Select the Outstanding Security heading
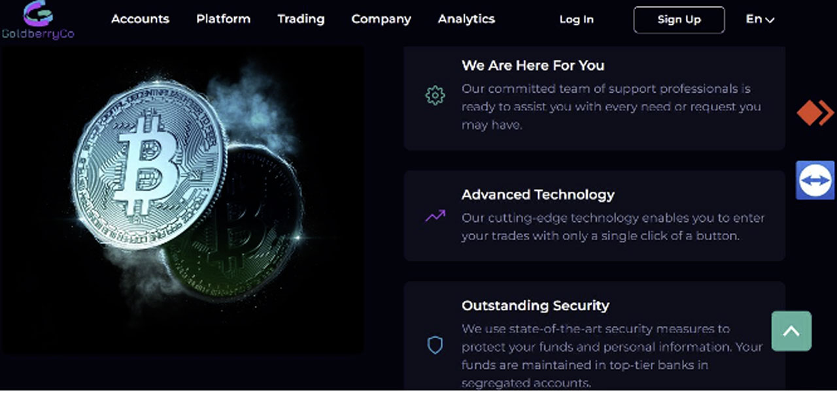Image resolution: width=837 pixels, height=393 pixels. pos(535,306)
